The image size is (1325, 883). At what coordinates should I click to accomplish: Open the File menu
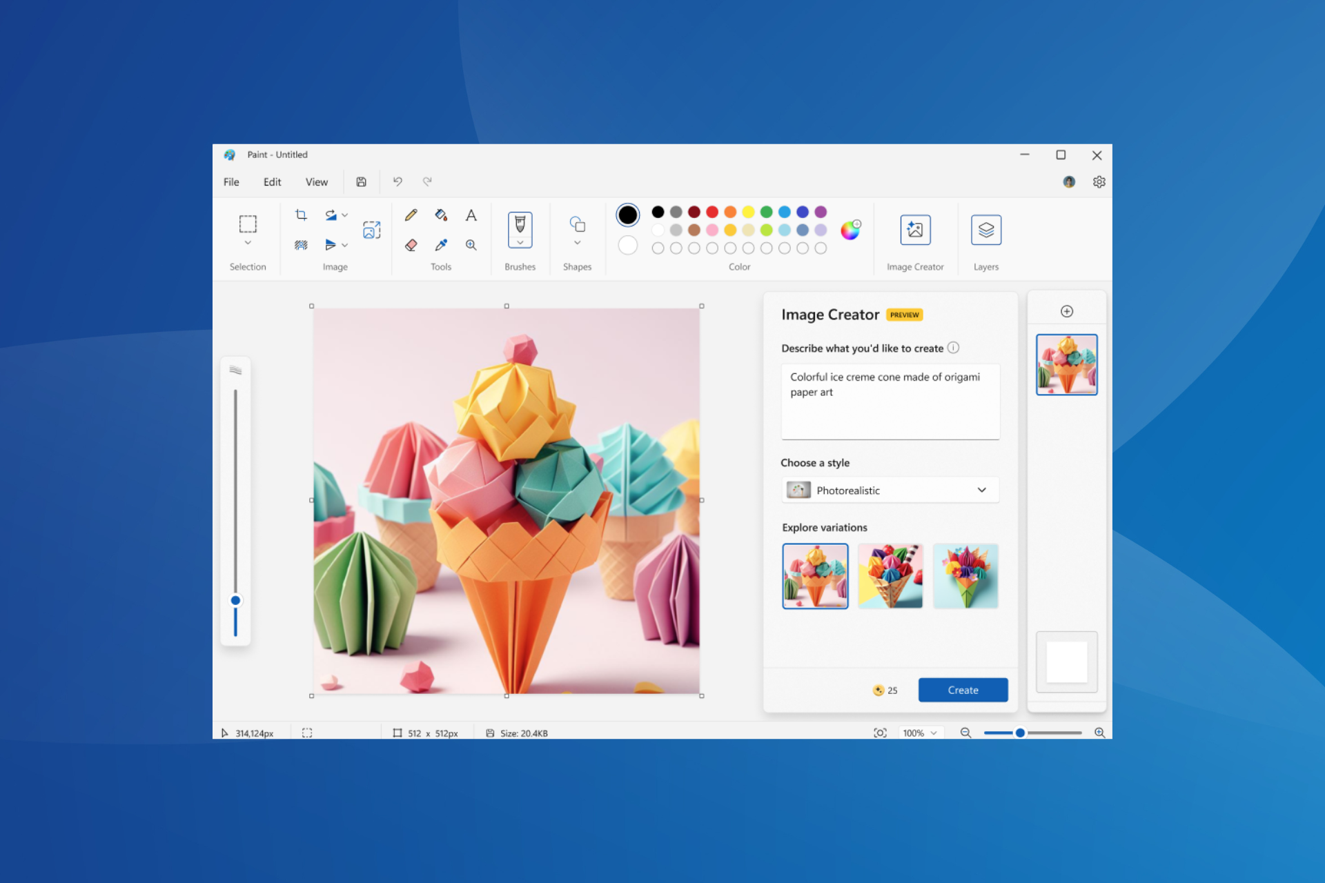231,182
